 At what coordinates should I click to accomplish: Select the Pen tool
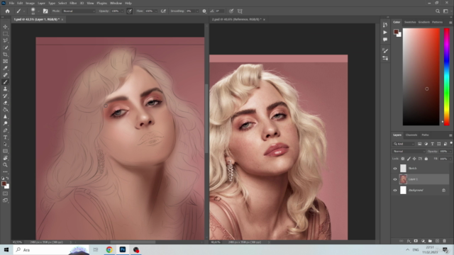pos(5,130)
